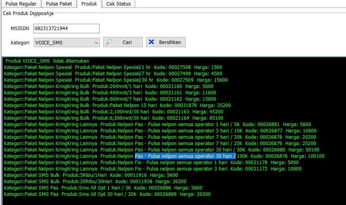Select the Produk tab

[89, 4]
